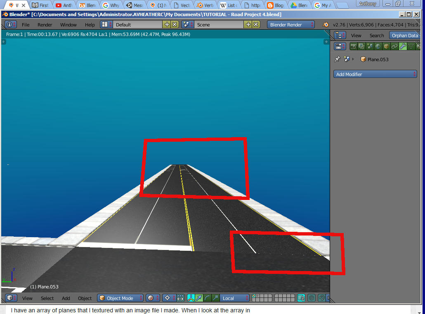
Task: Click the Add Modifier button
Action: click(375, 74)
